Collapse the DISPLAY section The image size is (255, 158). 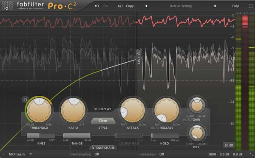click(103, 109)
